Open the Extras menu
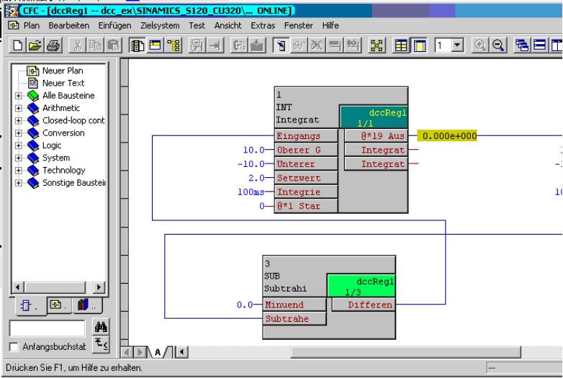This screenshot has height=378, width=563. [263, 25]
